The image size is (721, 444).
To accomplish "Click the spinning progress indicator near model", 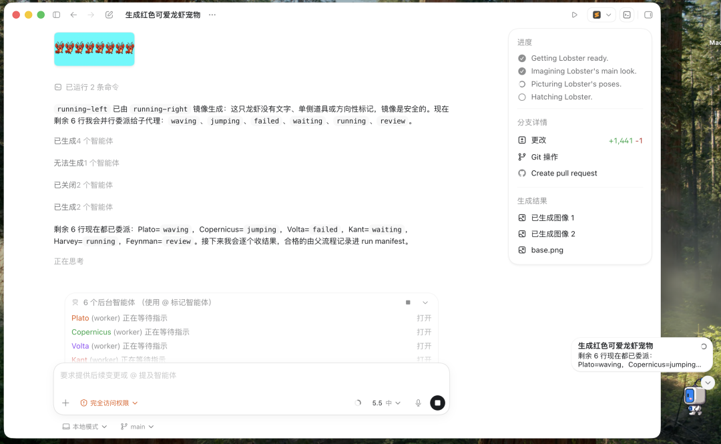I will (x=358, y=403).
